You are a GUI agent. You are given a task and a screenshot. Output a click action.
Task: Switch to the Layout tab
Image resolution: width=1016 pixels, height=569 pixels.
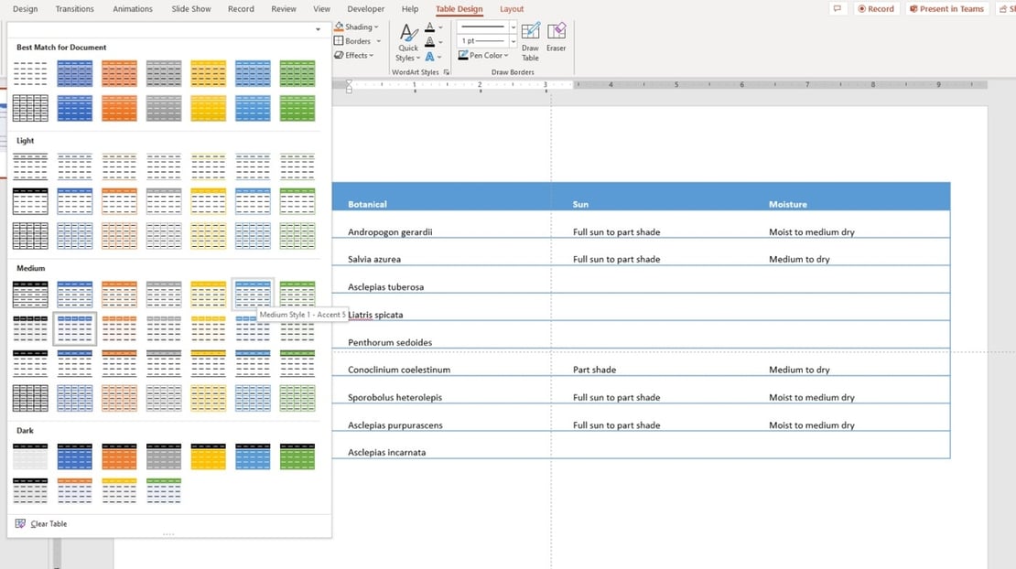[512, 9]
